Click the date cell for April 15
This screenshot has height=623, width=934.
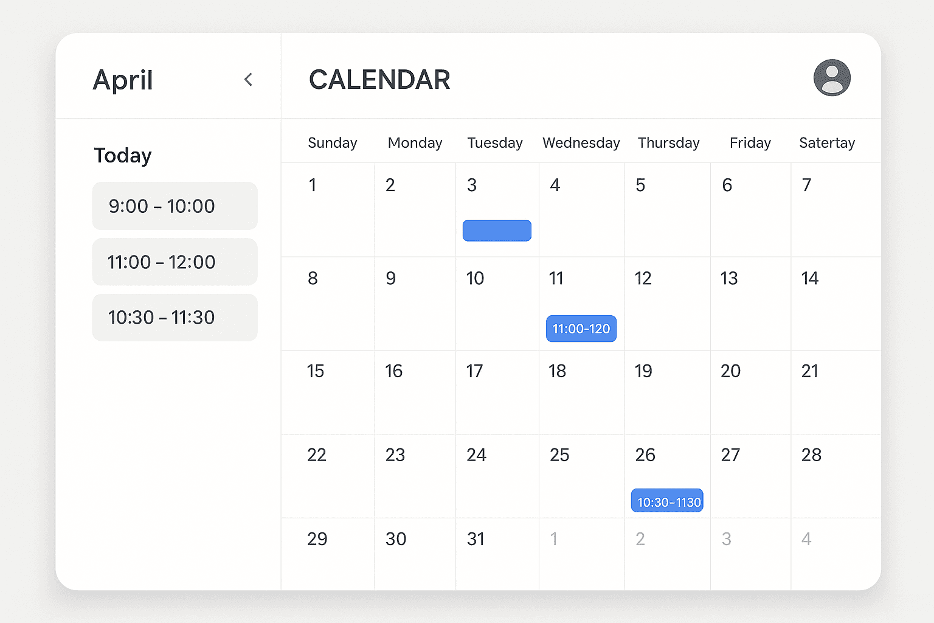coord(327,392)
